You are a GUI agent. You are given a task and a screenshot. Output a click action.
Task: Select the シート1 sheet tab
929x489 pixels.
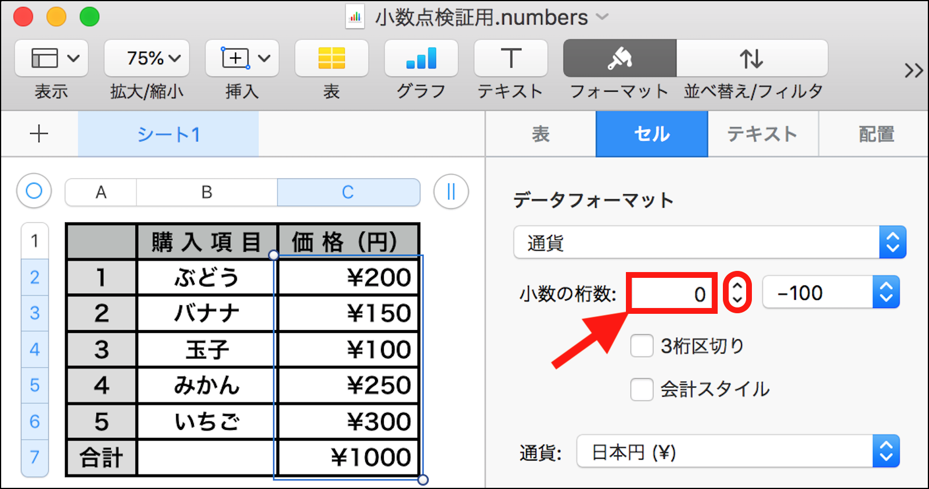(168, 134)
